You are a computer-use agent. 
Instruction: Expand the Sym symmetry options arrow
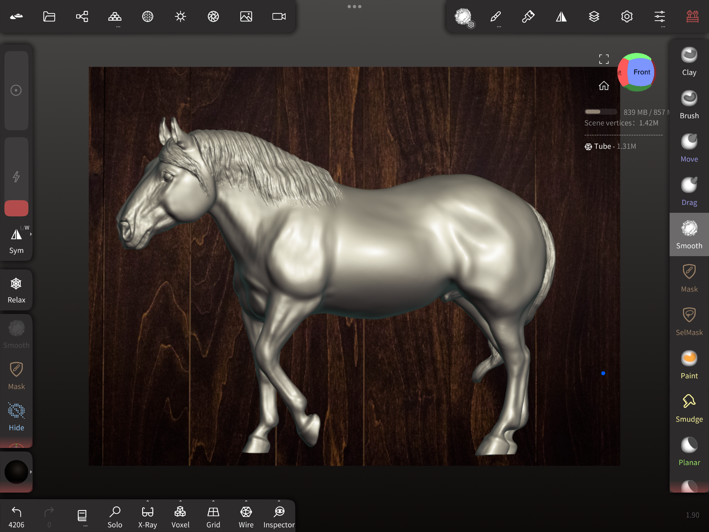[x=31, y=234]
